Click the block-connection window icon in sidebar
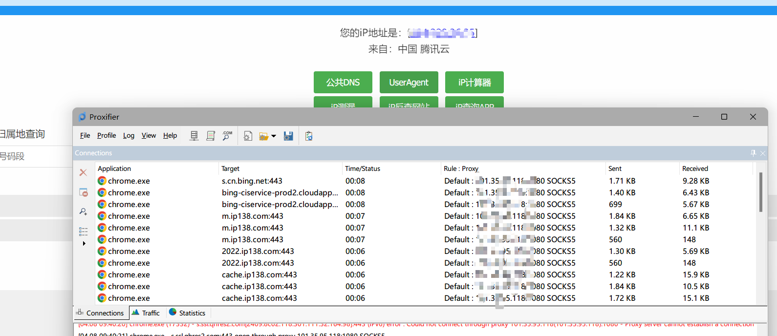This screenshot has height=336, width=777. [84, 192]
